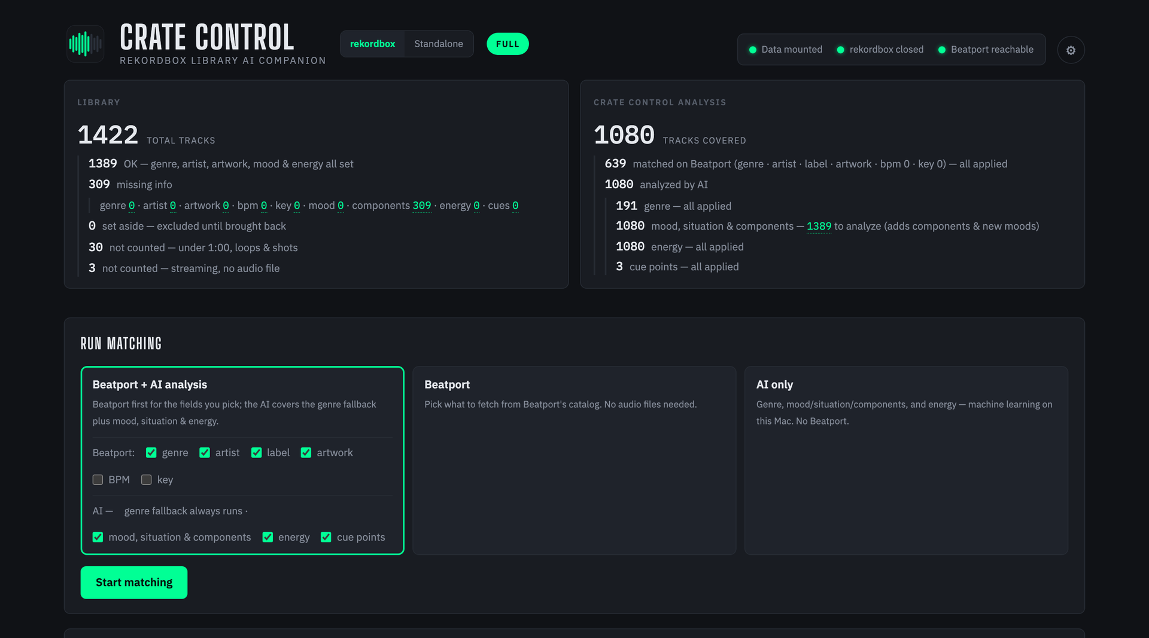The image size is (1149, 638).
Task: Click the mood 0 missing count
Action: [x=341, y=205]
